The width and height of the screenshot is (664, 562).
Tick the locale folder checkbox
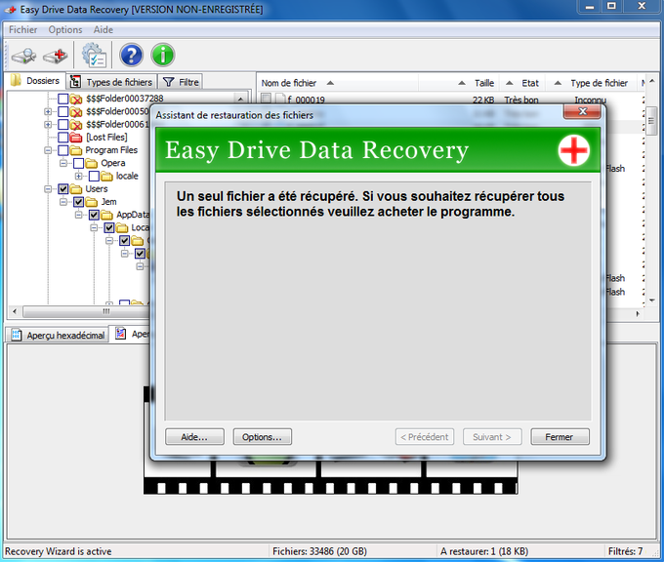tap(94, 176)
